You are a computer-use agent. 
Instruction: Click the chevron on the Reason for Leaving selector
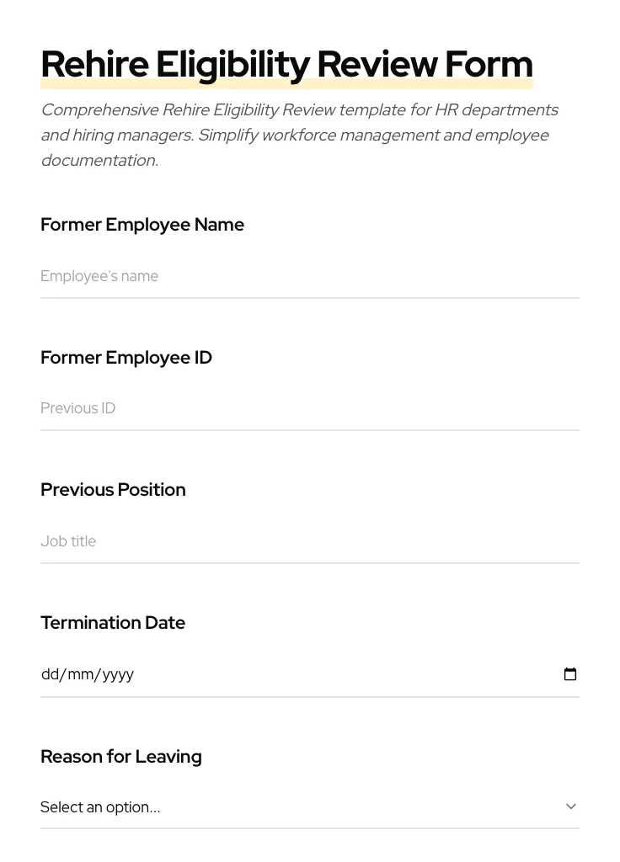[571, 806]
